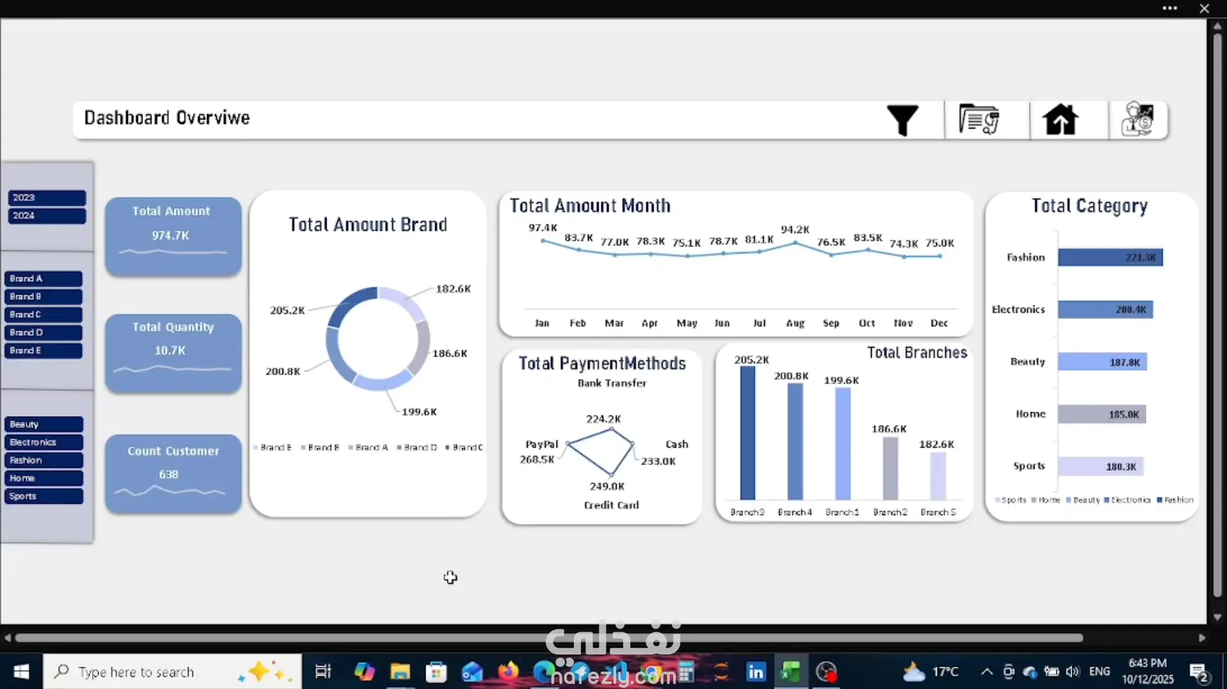Click the Branch3 bar in Total Branches
Screen dimensions: 1227x689
747,433
